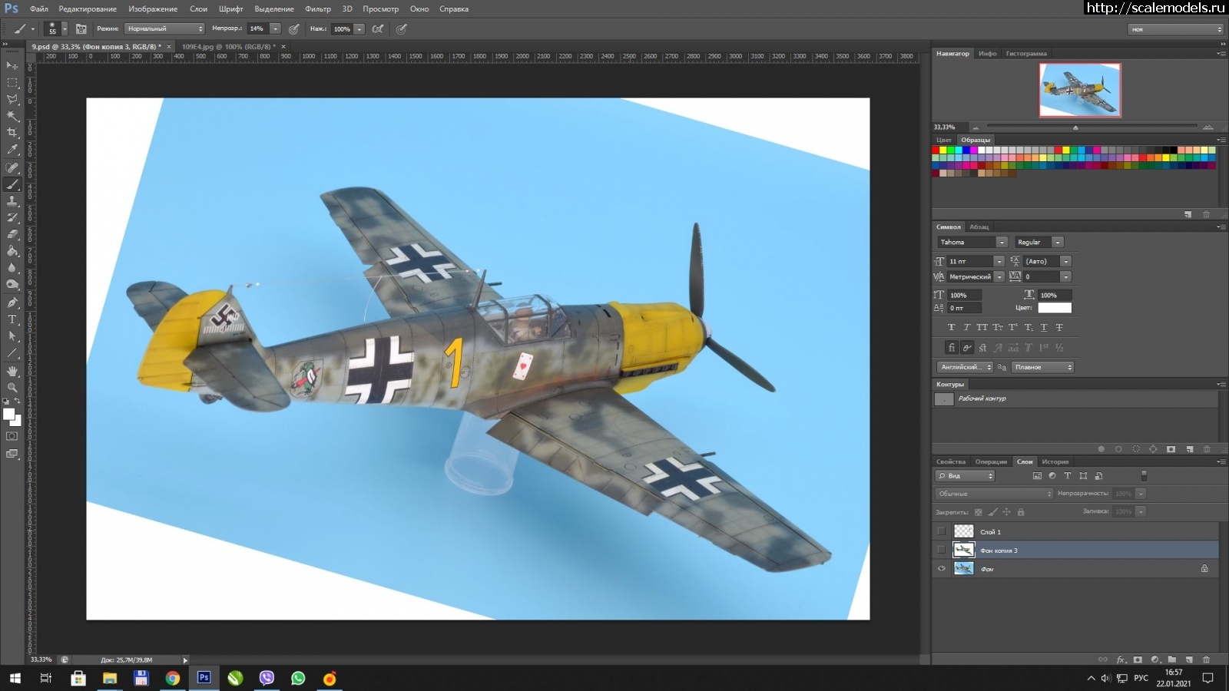Screen dimensions: 1229x691
Task: Toggle pressure for size button
Action: click(401, 28)
